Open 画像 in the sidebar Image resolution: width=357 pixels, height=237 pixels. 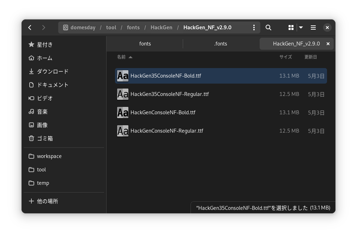[x=64, y=125]
